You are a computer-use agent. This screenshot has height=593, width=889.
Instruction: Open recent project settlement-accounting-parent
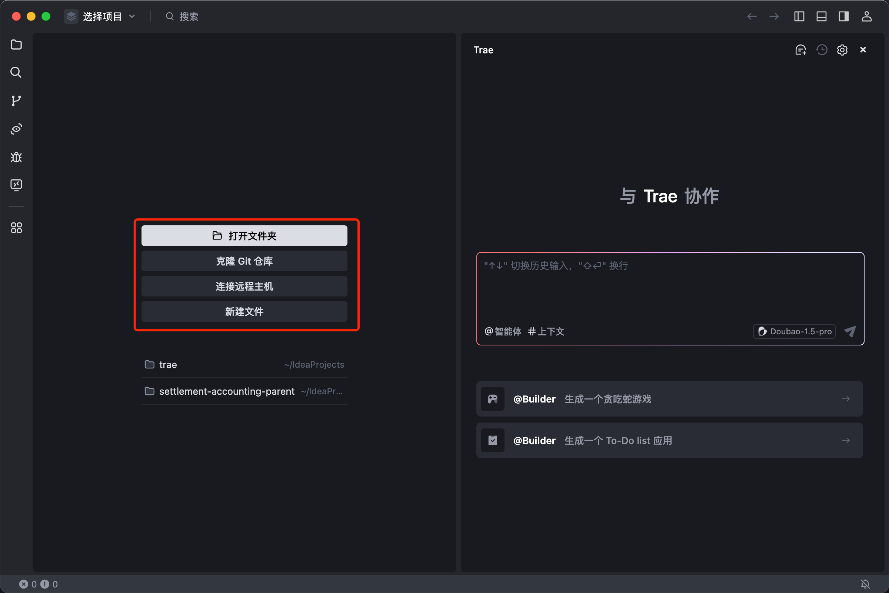pyautogui.click(x=244, y=391)
